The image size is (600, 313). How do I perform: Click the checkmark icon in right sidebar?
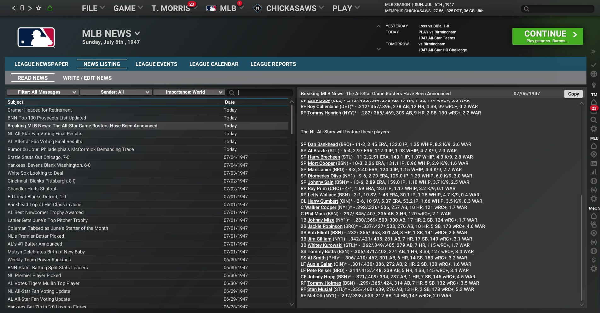[594, 65]
